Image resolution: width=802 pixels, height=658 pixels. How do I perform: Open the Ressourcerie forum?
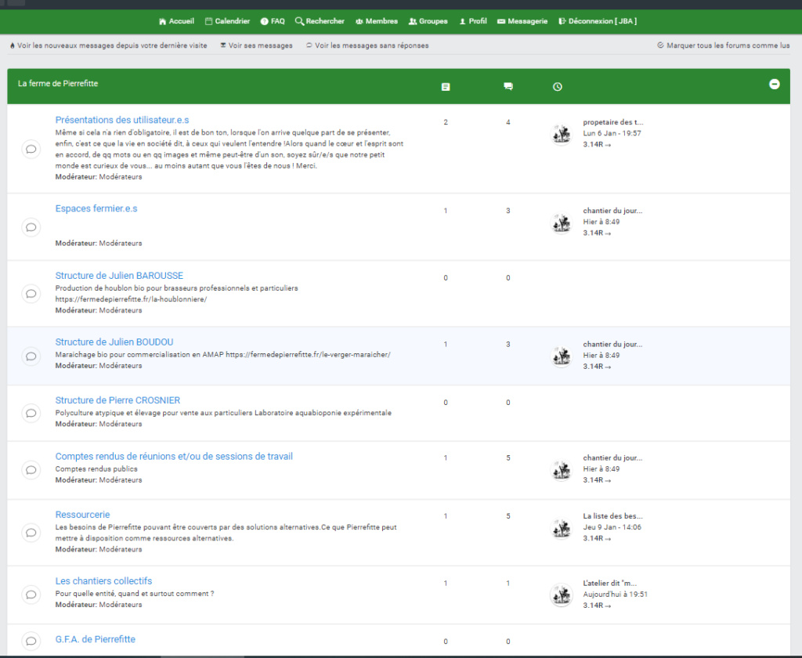[x=82, y=514]
